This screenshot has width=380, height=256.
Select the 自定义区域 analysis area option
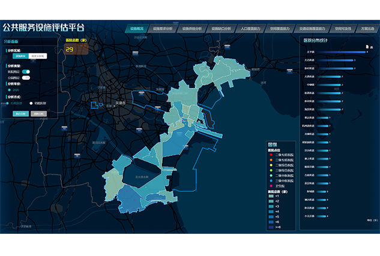click(37, 56)
